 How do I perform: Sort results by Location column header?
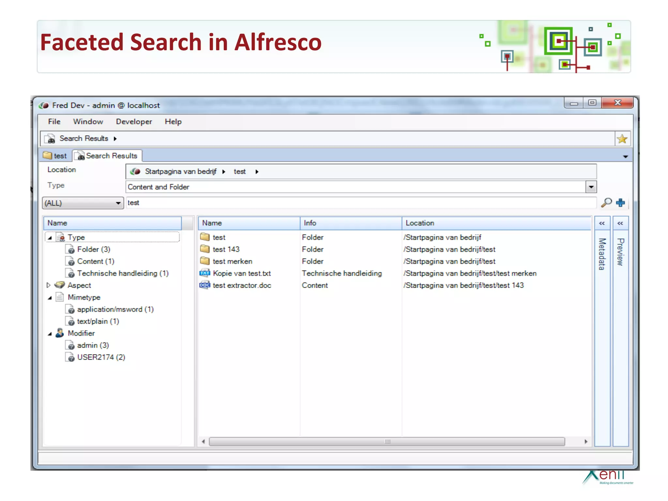click(x=496, y=223)
